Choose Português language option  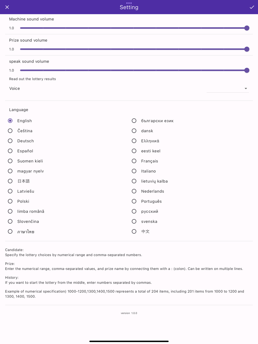tap(134, 201)
